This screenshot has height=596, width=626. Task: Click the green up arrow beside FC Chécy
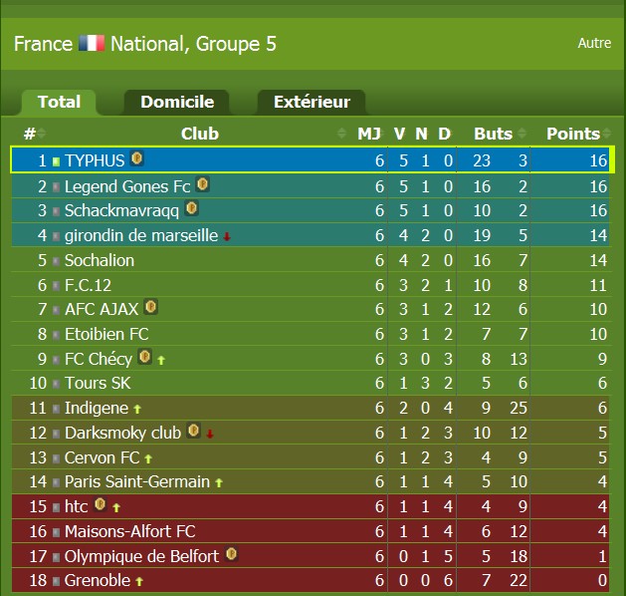(x=161, y=361)
